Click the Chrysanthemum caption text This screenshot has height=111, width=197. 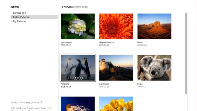tap(106, 43)
